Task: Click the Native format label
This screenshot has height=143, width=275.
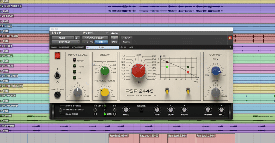Action: pos(126,42)
